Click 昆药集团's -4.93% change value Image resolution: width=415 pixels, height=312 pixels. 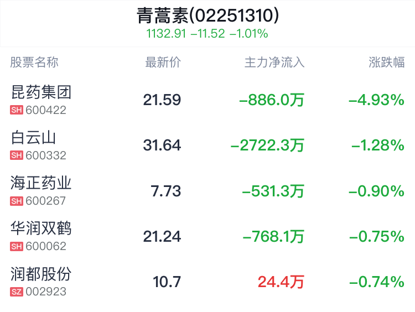[376, 100]
